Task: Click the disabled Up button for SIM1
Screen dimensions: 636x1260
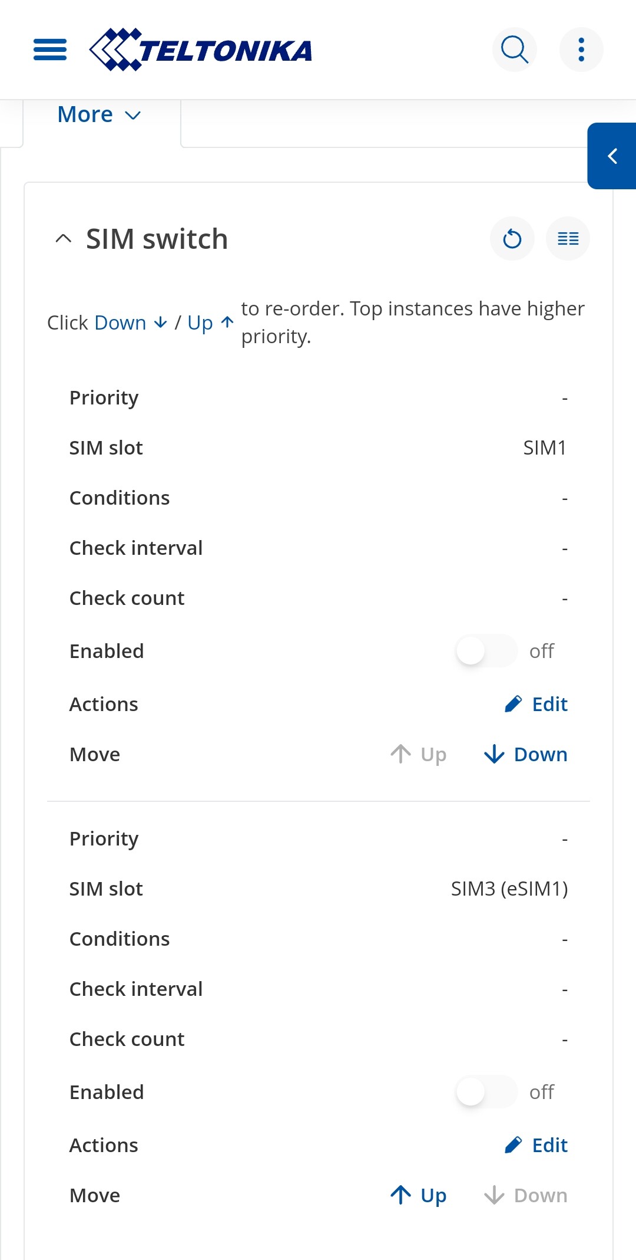Action: pyautogui.click(x=418, y=754)
